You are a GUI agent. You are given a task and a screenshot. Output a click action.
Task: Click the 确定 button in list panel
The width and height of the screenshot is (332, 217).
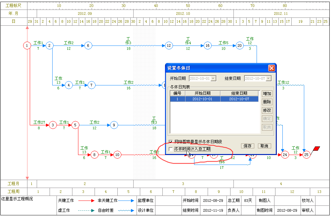point(267,119)
